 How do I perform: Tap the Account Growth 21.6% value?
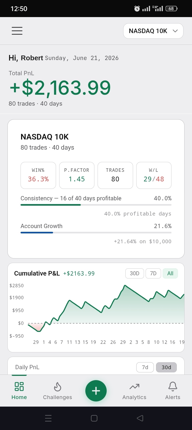pyautogui.click(x=163, y=226)
